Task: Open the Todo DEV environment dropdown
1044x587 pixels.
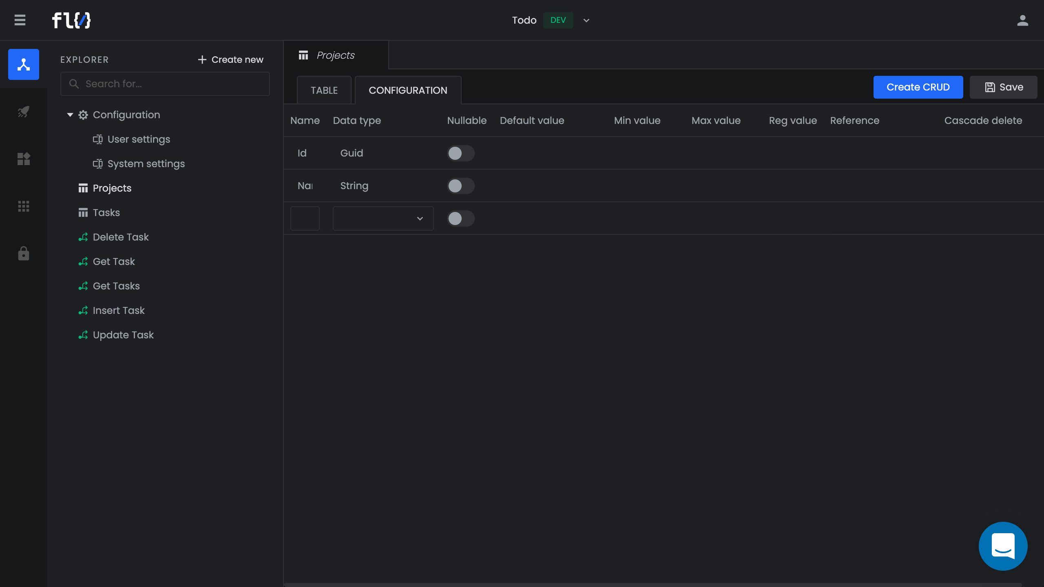Action: point(586,20)
